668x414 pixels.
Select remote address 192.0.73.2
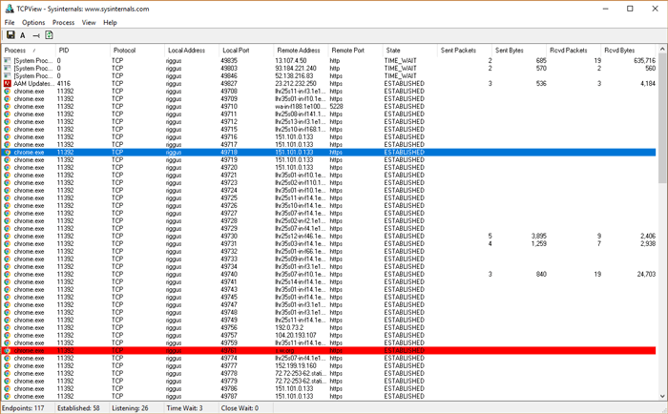click(x=289, y=327)
